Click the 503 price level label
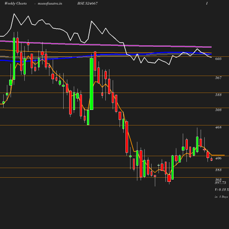This screenshot has height=229, width=229. [218, 110]
